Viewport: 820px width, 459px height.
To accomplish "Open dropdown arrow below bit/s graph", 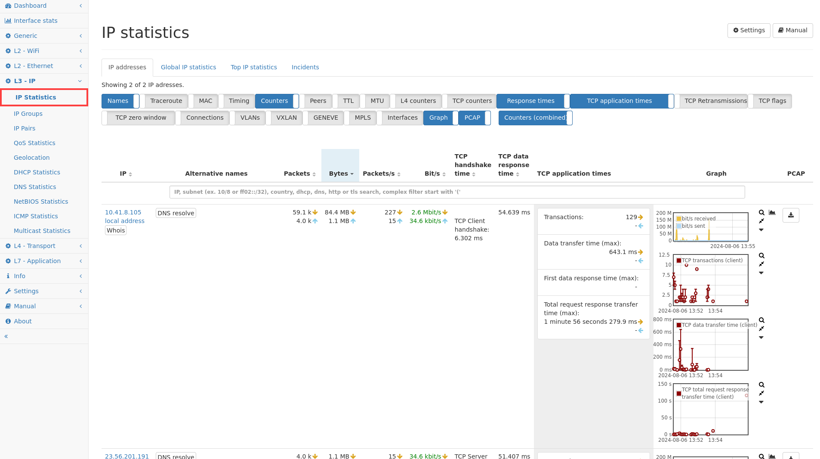I will 761,230.
